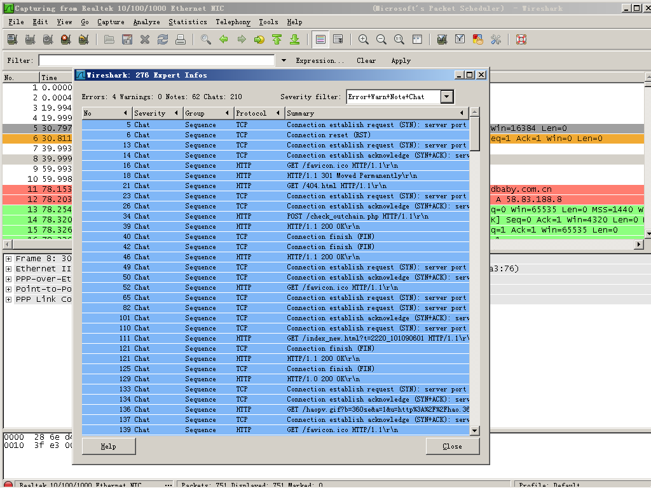Open the display filters toolbar icon
651x488 pixels.
coord(460,39)
